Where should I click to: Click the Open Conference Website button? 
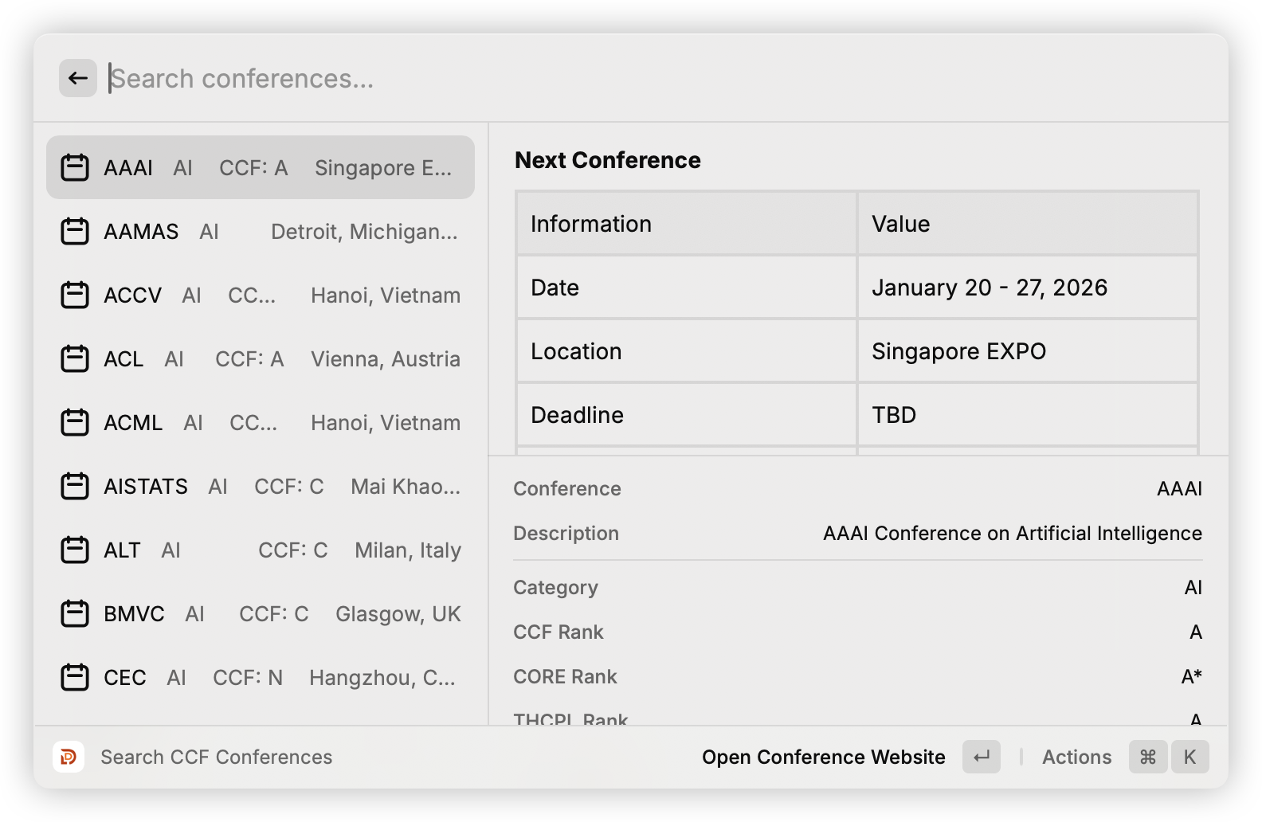pos(823,757)
